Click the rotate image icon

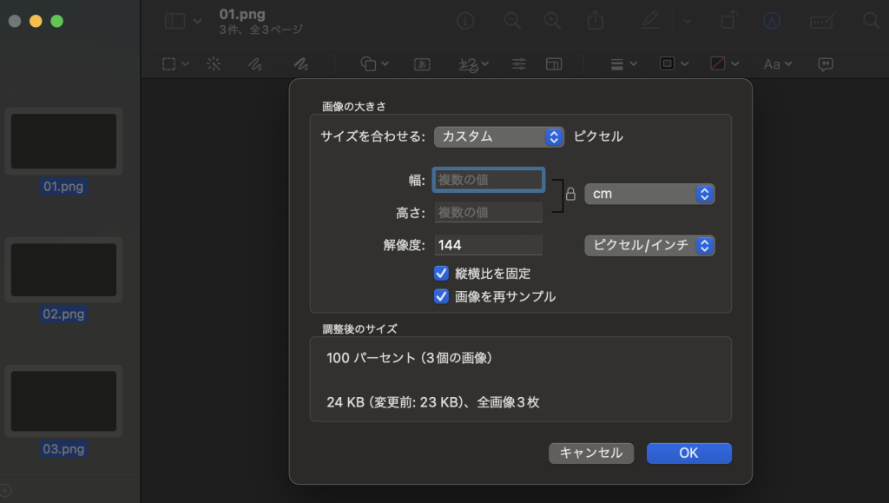[x=729, y=21]
